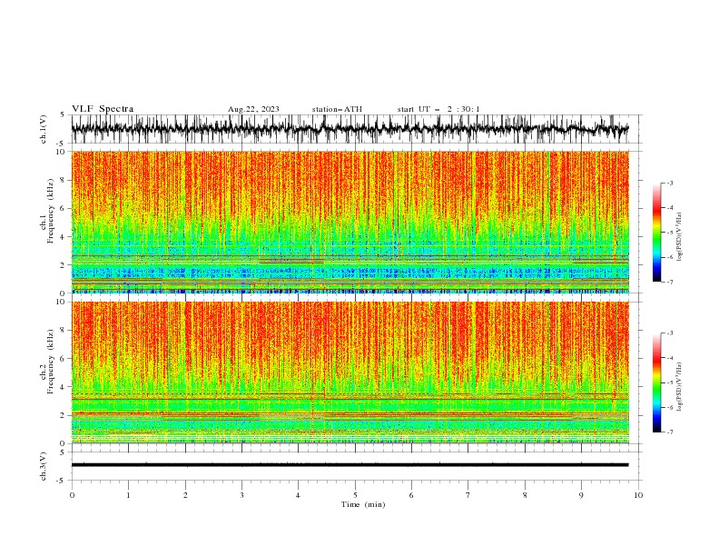Click the upper "log(PSD)(V²/Hz)" colorbar label
The width and height of the screenshot is (719, 556).
pyautogui.click(x=679, y=237)
